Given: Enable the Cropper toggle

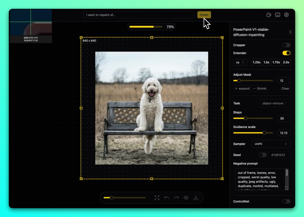Looking at the screenshot, I should 286,45.
